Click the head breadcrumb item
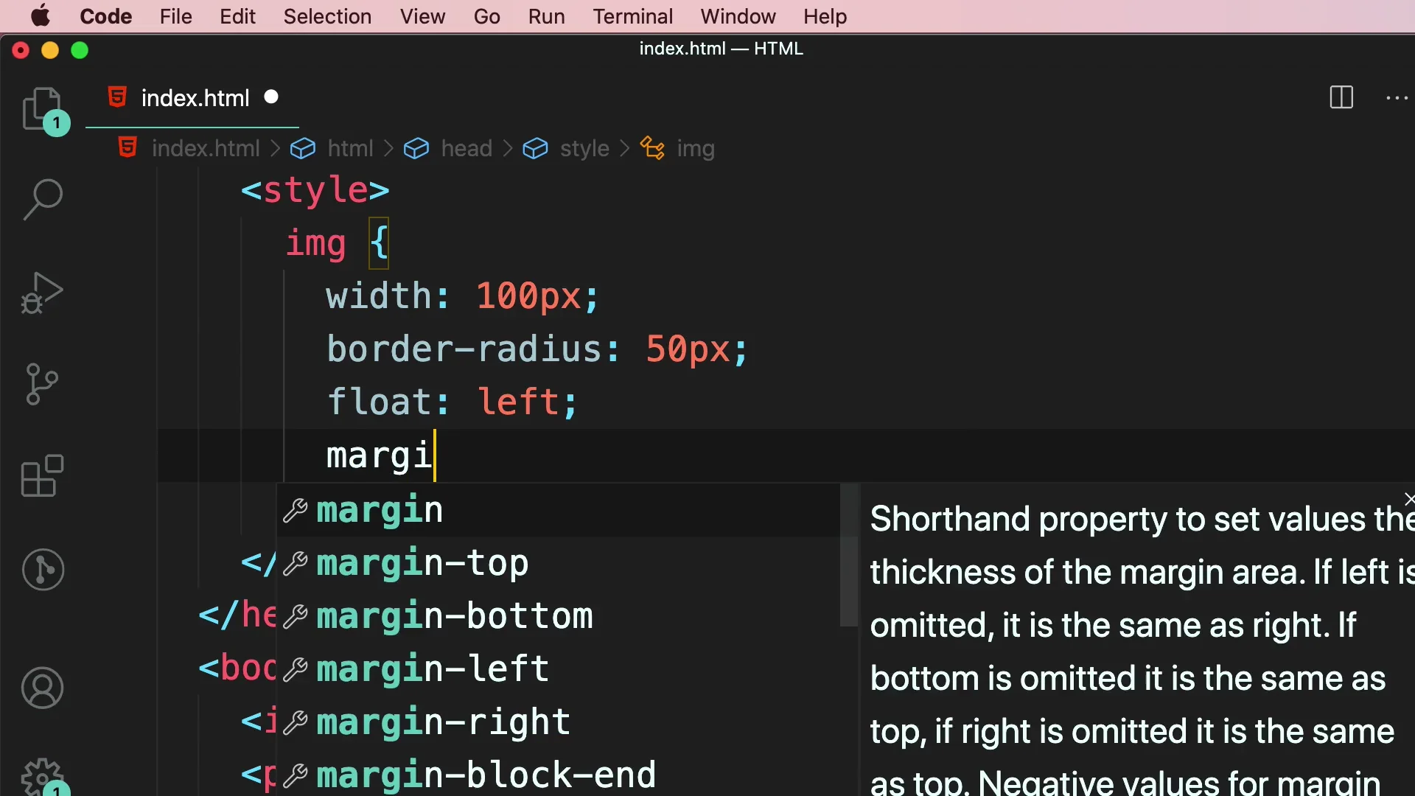1415x796 pixels. pos(448,148)
